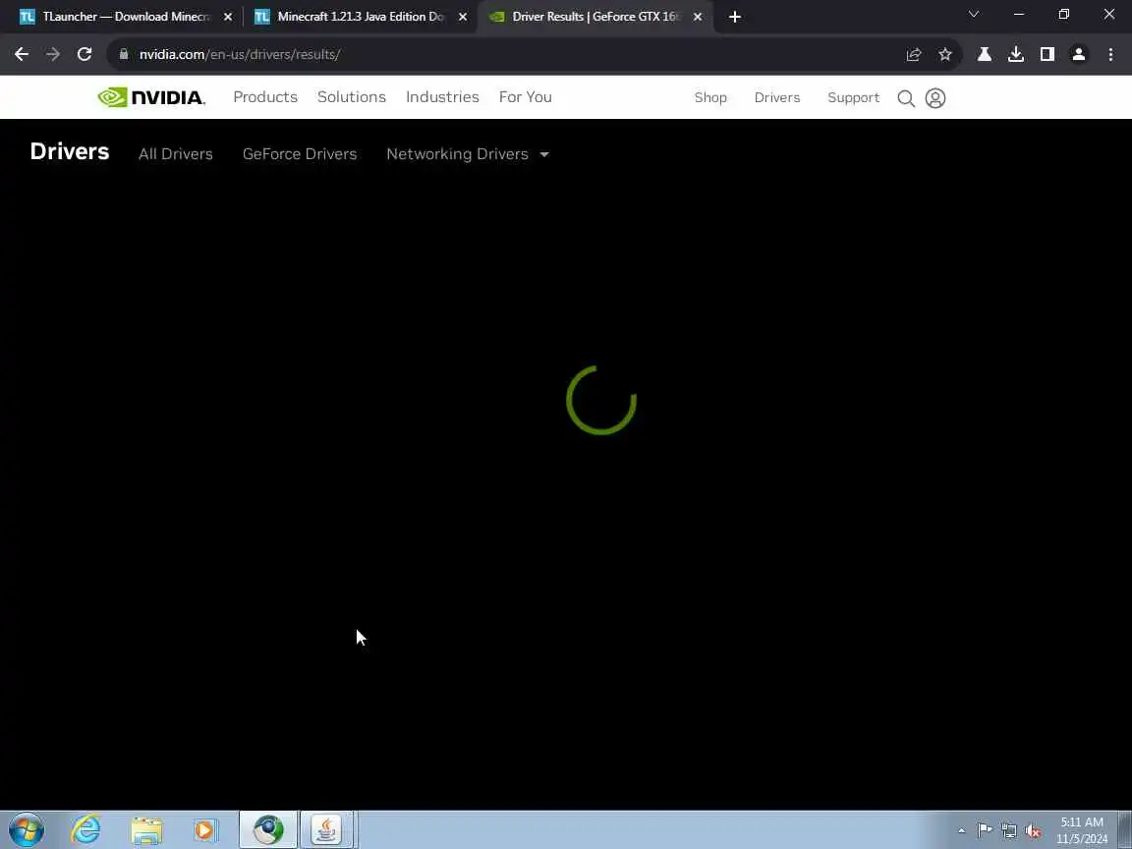Screen dimensions: 1132x849
Task: Open Chrome Labs flask icon
Action: tap(984, 54)
